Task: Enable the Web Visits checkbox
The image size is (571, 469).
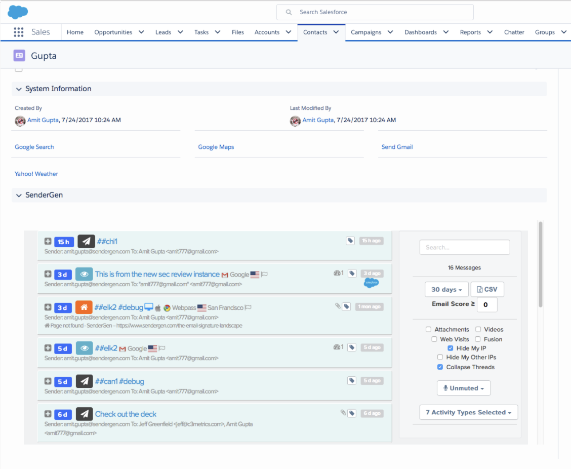Action: 434,339
